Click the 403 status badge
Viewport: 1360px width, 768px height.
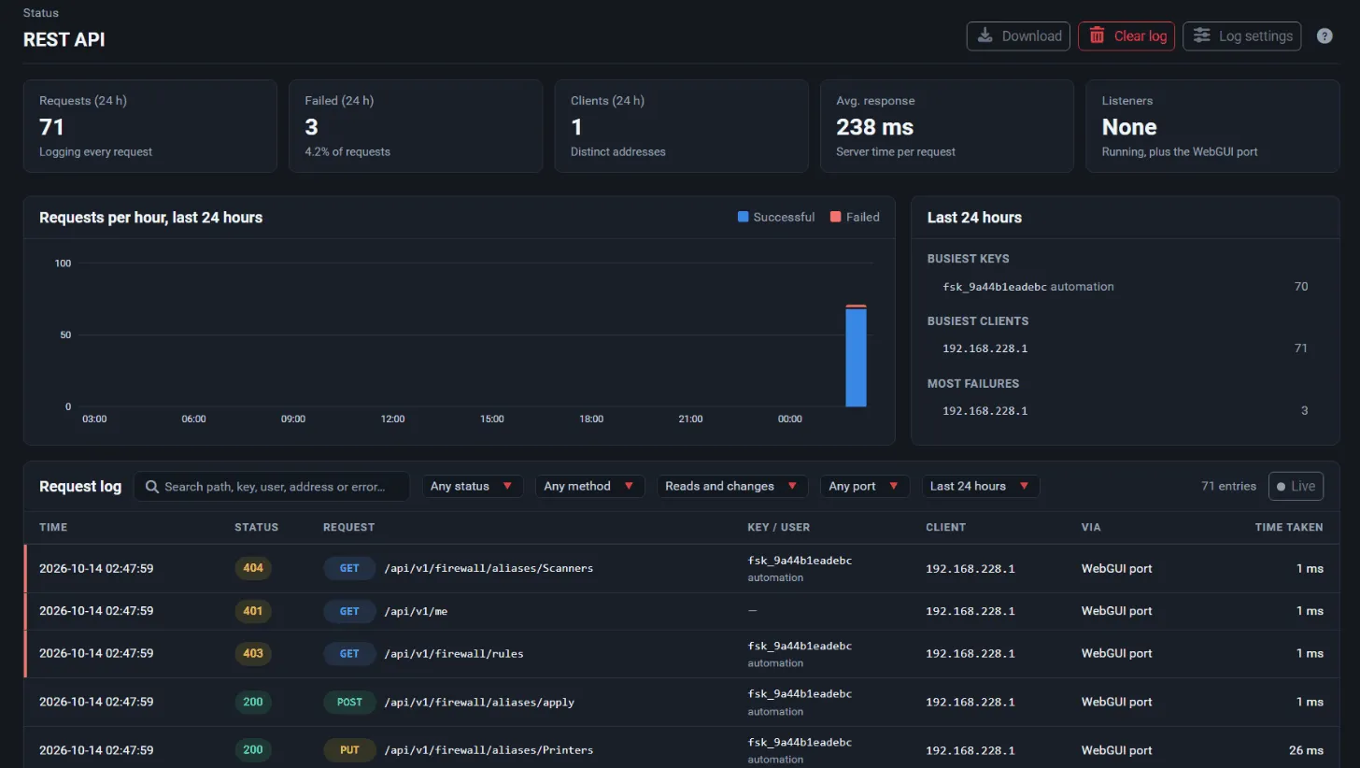coord(253,654)
